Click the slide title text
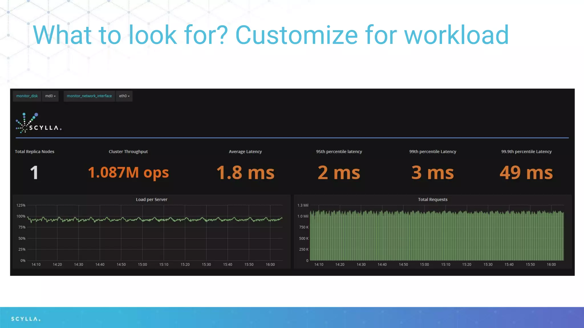The image size is (584, 328). pyautogui.click(x=270, y=35)
